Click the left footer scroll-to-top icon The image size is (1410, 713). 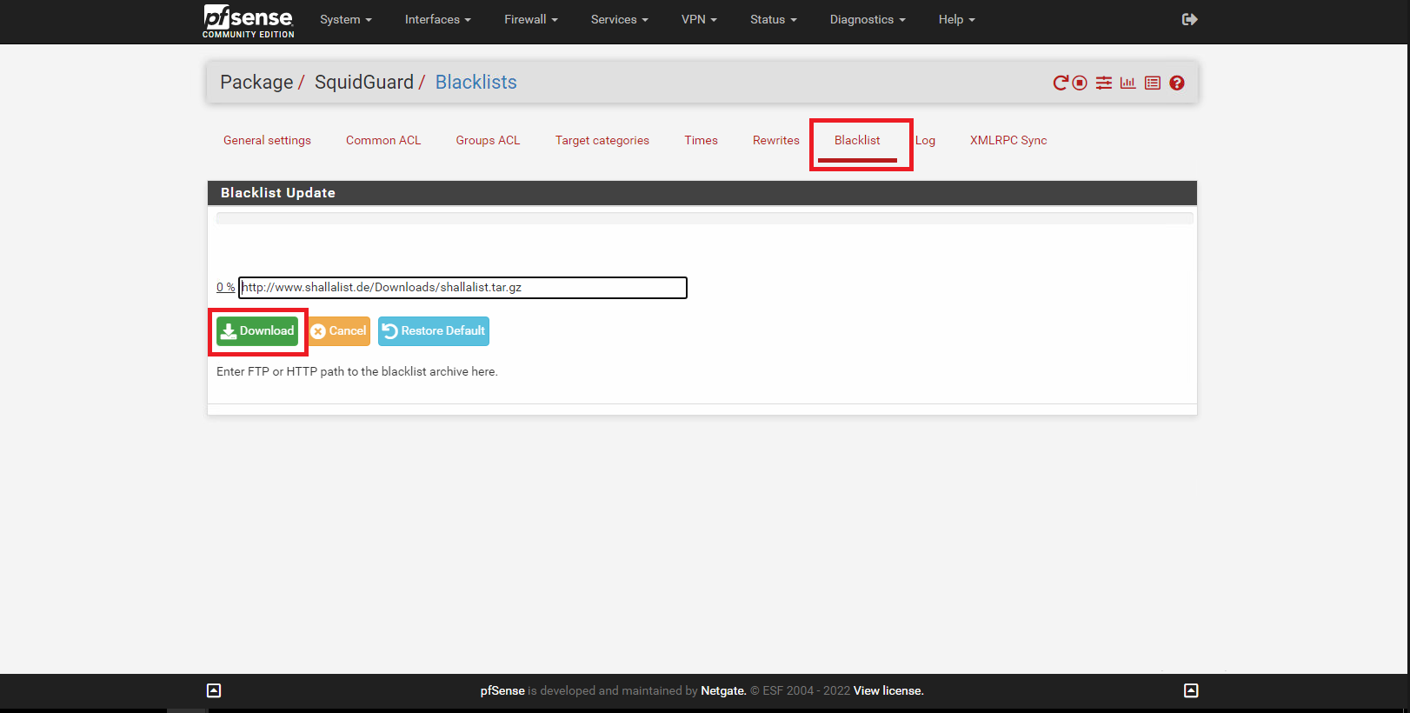pyautogui.click(x=214, y=690)
